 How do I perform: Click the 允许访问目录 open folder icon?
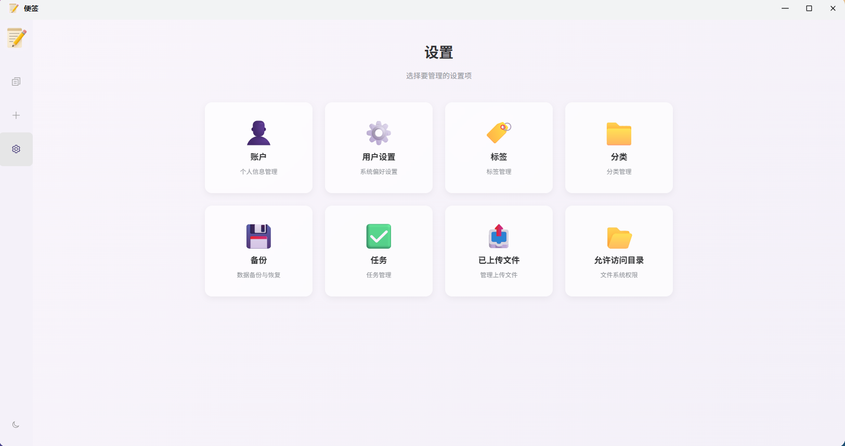click(619, 237)
